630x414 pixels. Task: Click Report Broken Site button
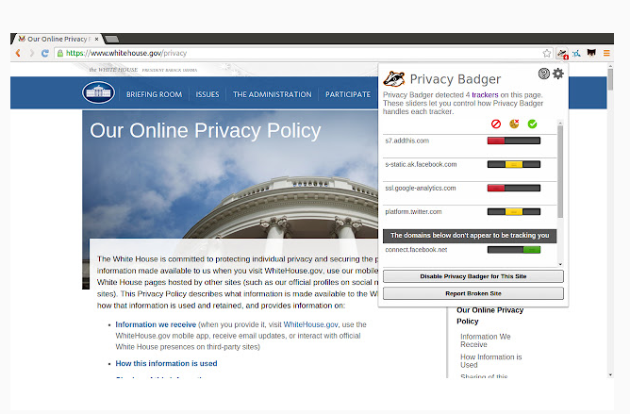pyautogui.click(x=472, y=293)
